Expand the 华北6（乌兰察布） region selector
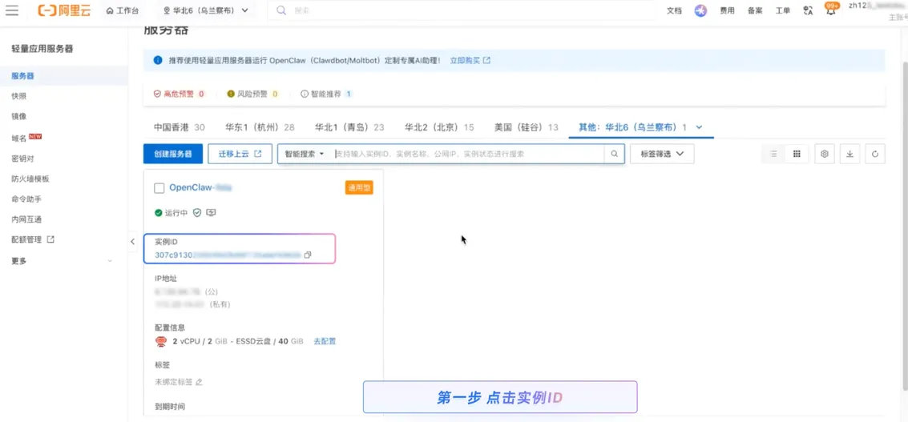Viewport: 908px width, 422px height. pos(206,10)
